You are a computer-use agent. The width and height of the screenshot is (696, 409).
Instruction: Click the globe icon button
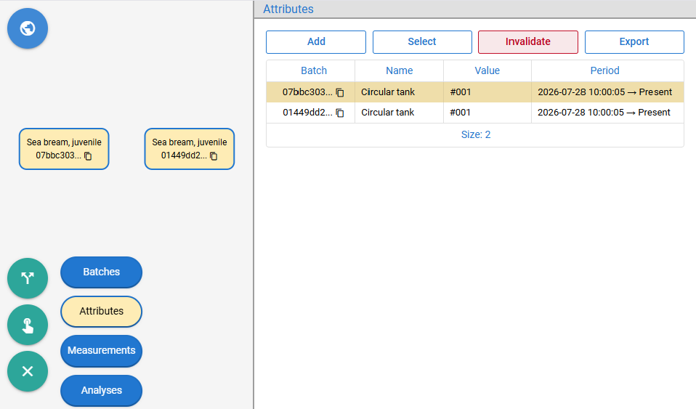[x=28, y=28]
